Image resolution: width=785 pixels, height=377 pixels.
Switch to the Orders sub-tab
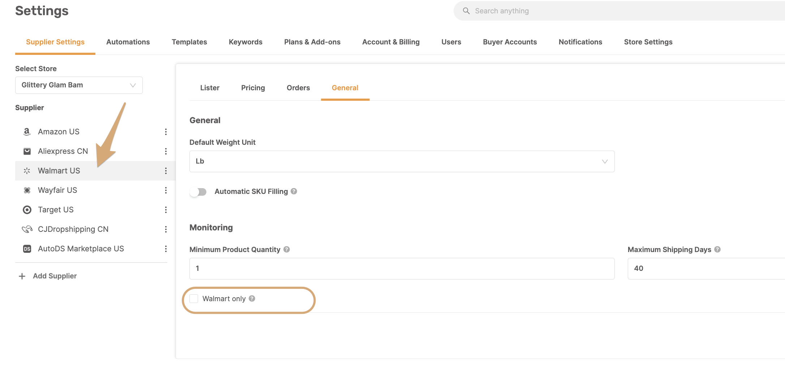(x=298, y=88)
